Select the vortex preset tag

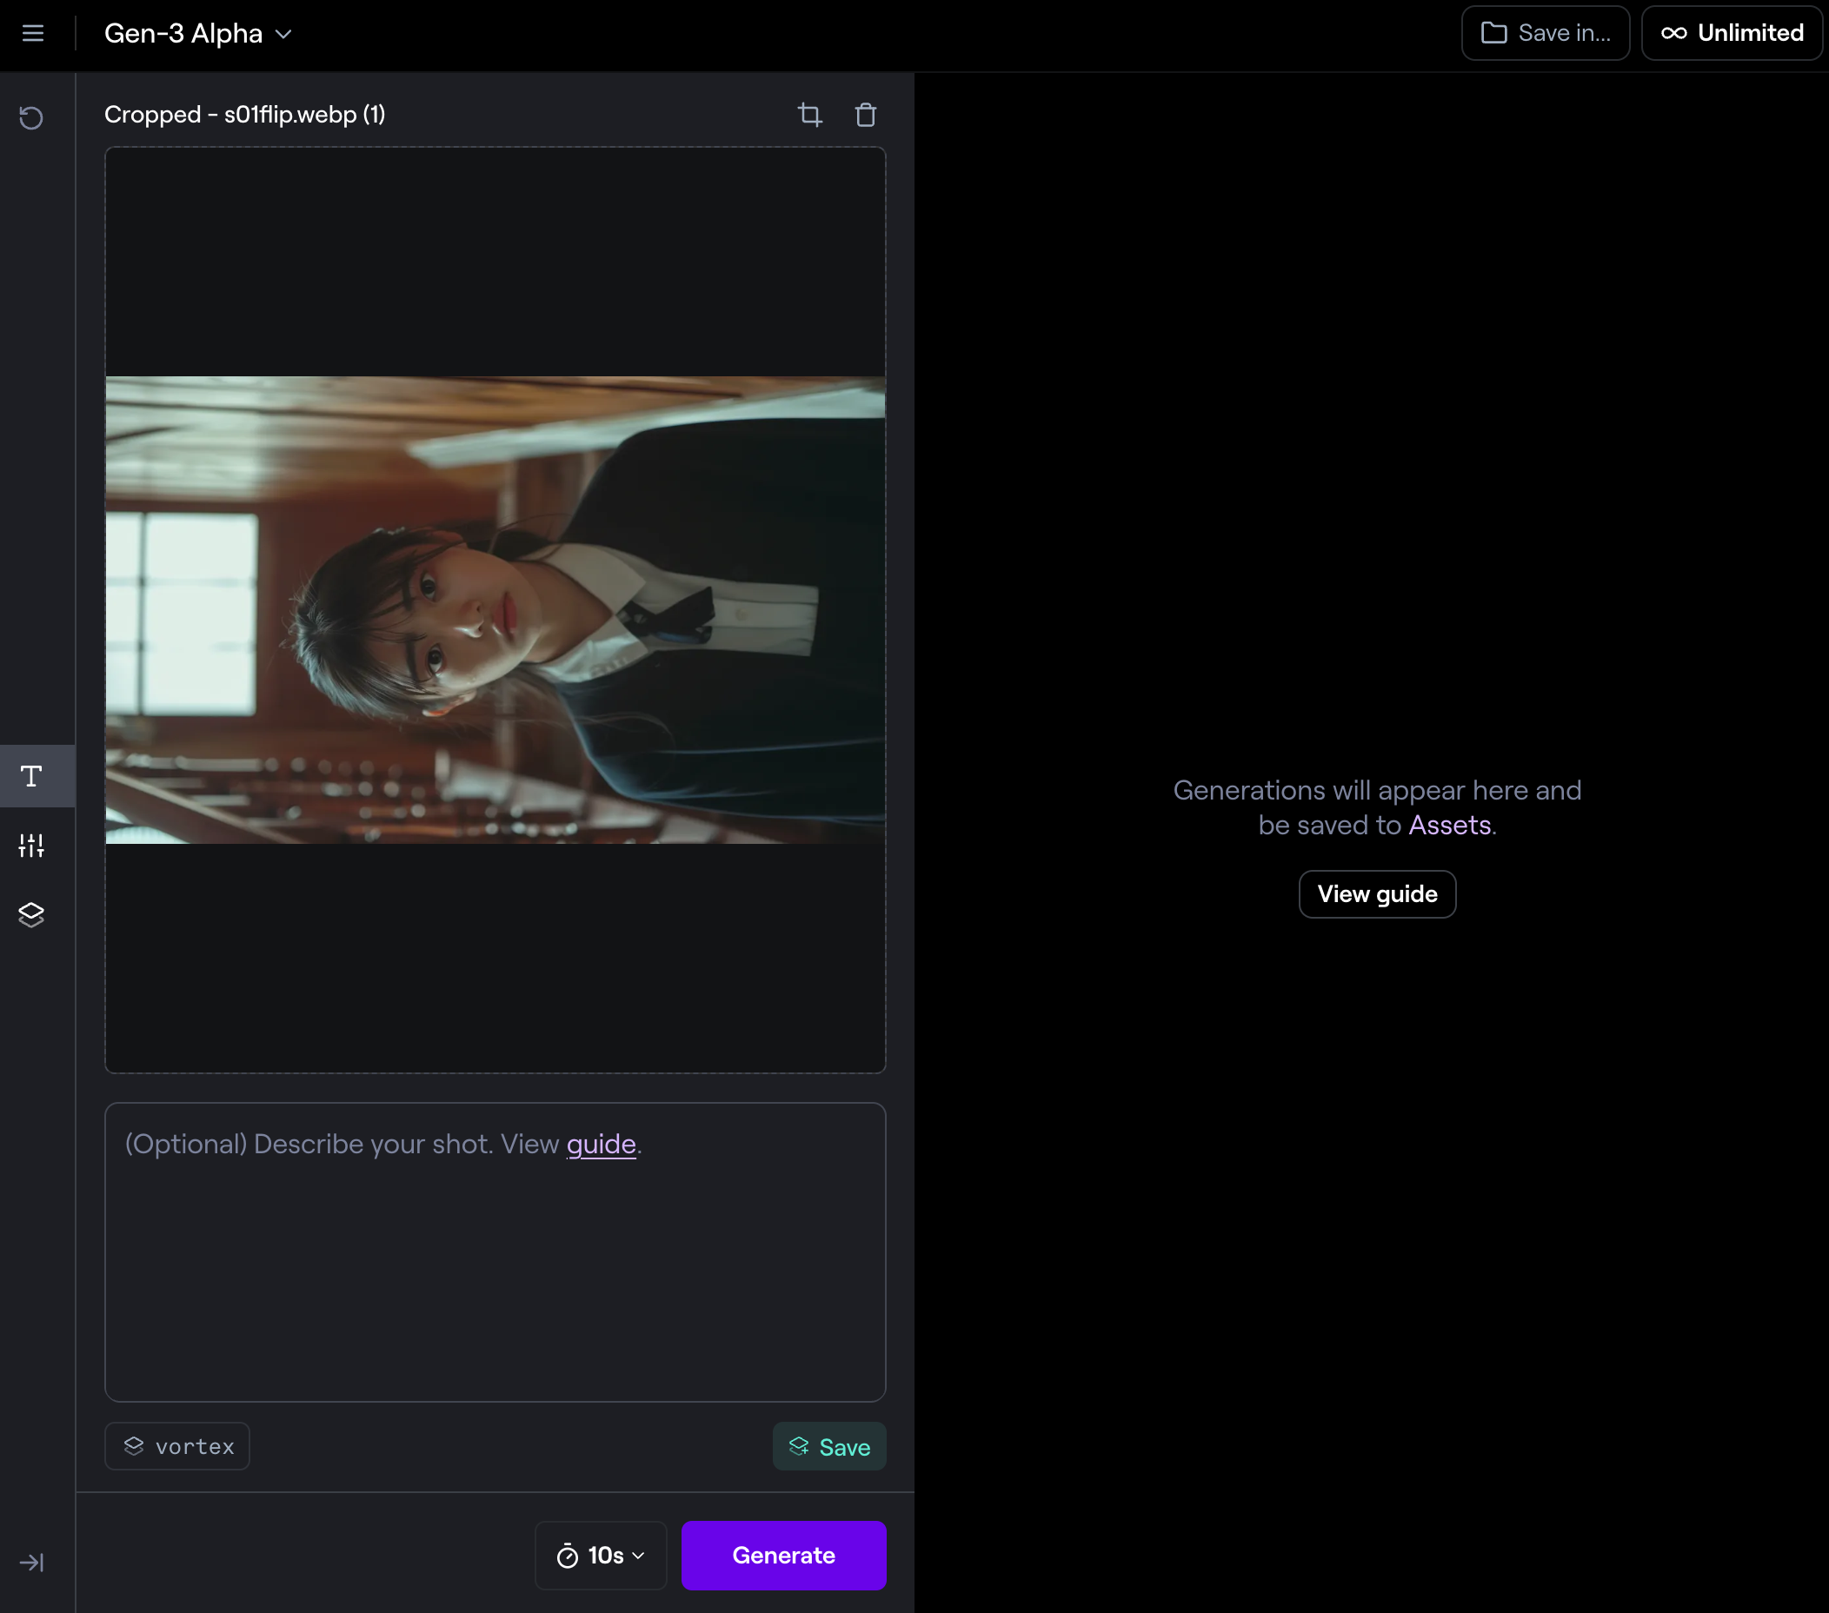[177, 1447]
